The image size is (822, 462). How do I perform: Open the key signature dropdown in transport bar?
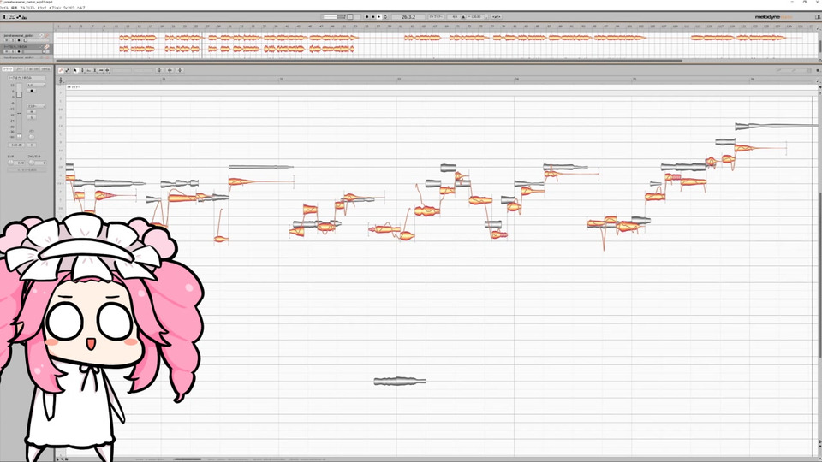[x=436, y=17]
